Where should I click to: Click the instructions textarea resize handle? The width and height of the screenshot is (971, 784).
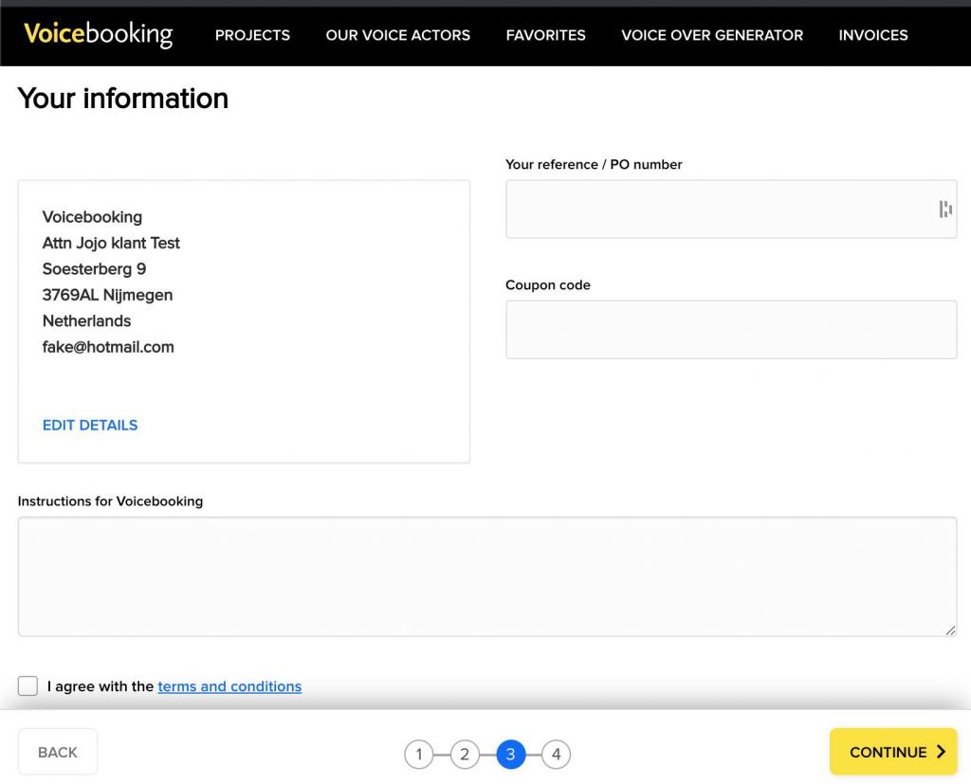pos(950,630)
